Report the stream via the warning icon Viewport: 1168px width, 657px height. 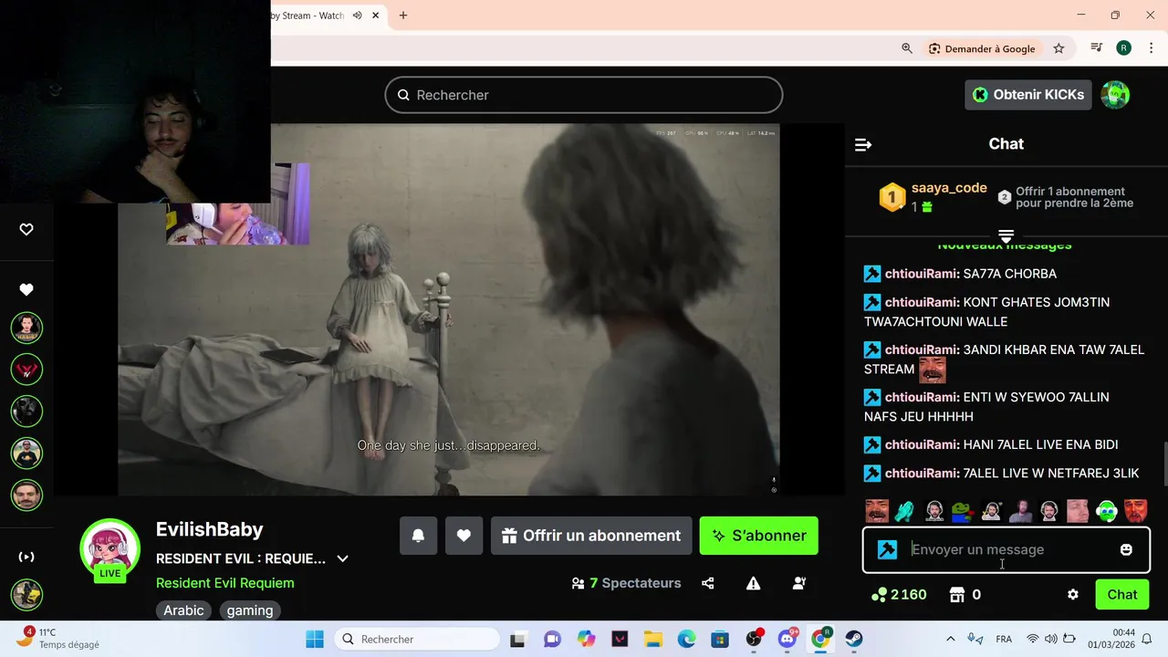pyautogui.click(x=754, y=583)
